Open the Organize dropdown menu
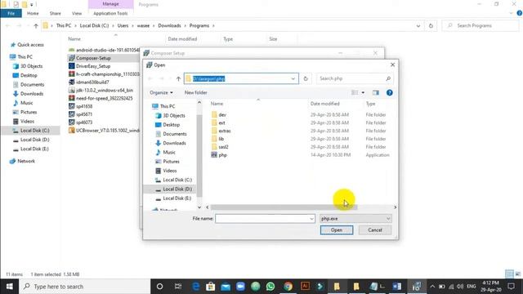 tap(161, 92)
